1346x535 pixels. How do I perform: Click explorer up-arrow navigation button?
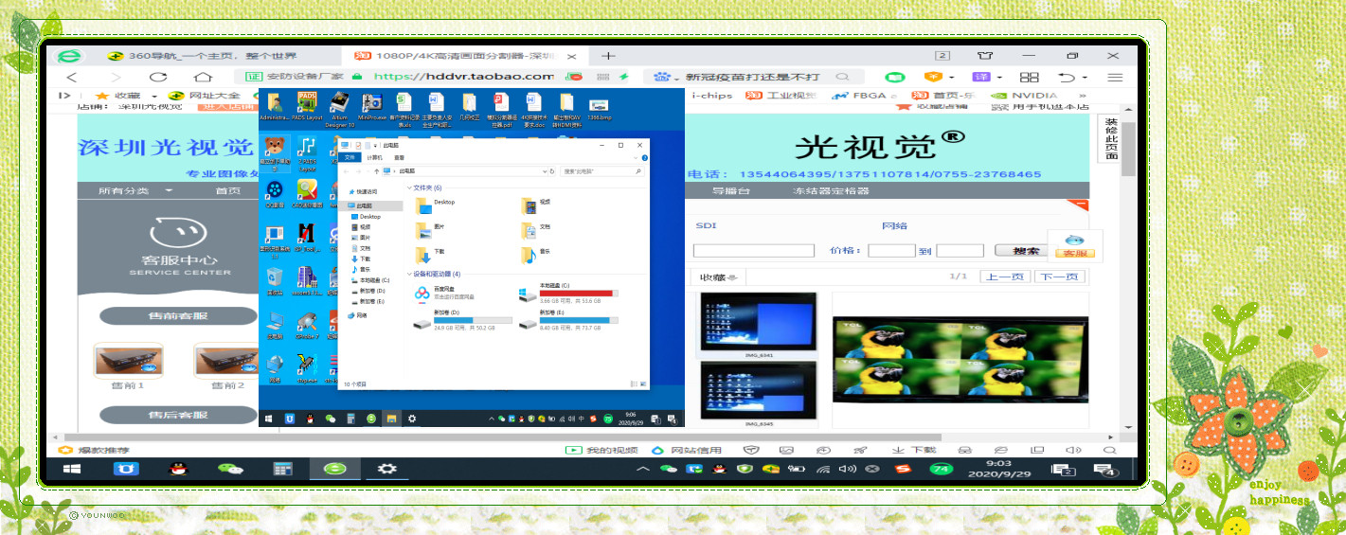point(376,171)
